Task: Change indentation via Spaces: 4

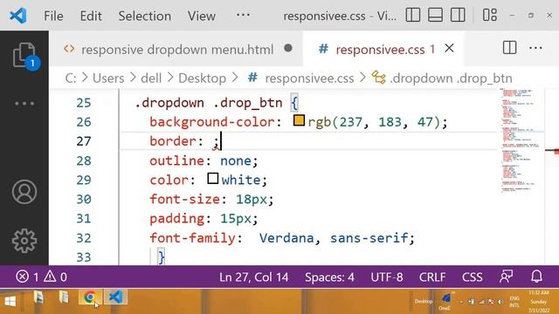Action: 330,277
